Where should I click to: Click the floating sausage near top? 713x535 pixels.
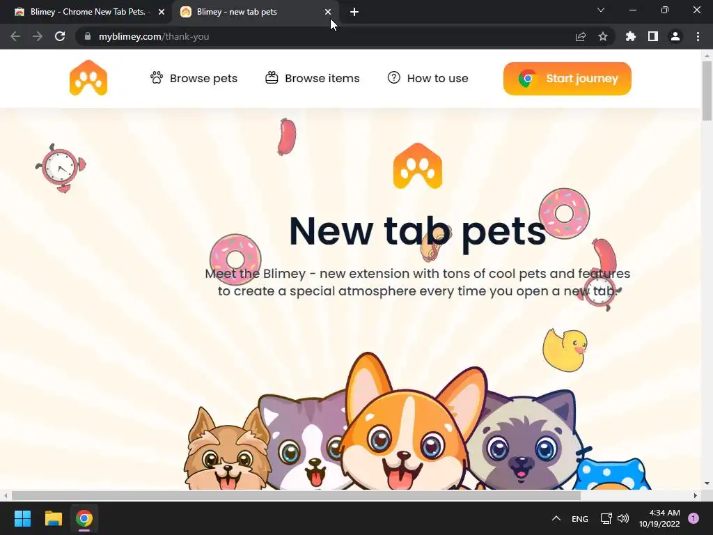(287, 137)
